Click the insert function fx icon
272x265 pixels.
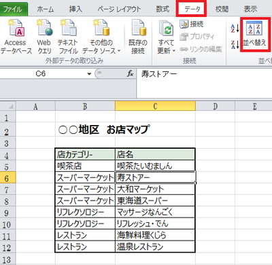click(130, 73)
